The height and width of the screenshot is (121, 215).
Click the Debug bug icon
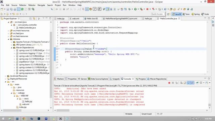[129, 9]
